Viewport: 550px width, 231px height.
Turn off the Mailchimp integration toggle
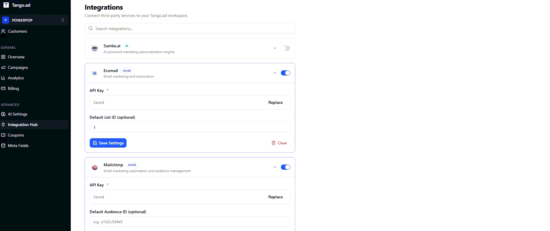point(286,167)
